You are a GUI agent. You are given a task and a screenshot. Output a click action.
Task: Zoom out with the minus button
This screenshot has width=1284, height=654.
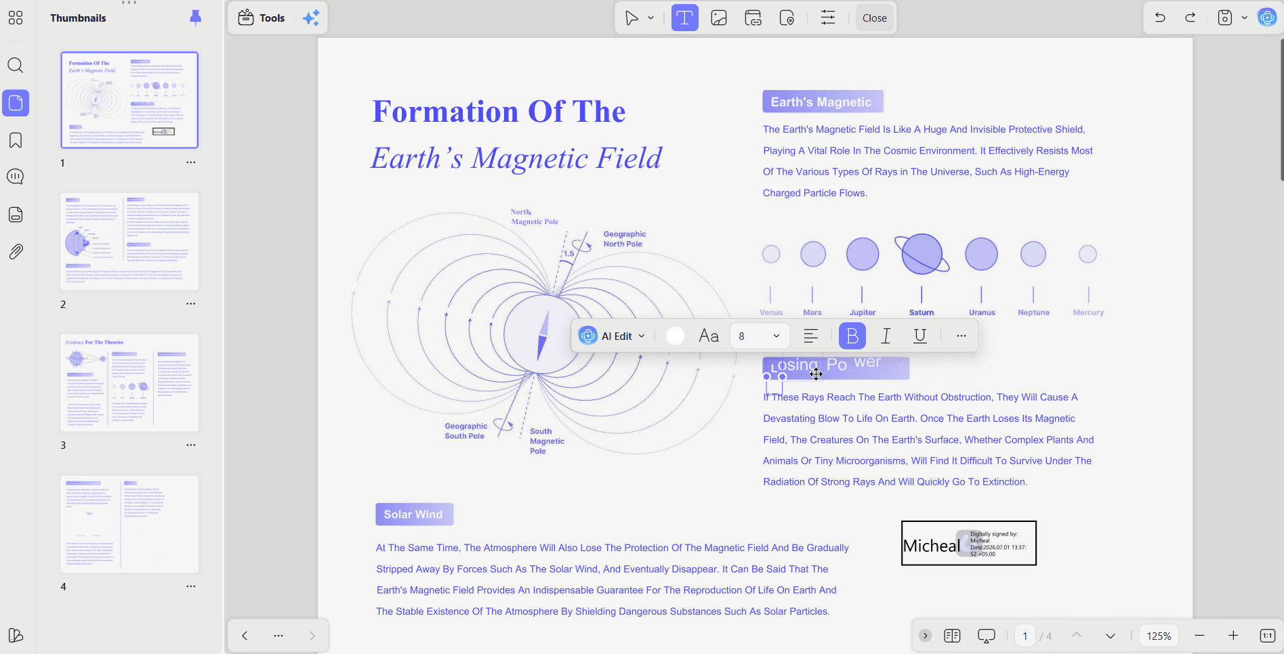[x=1199, y=636]
